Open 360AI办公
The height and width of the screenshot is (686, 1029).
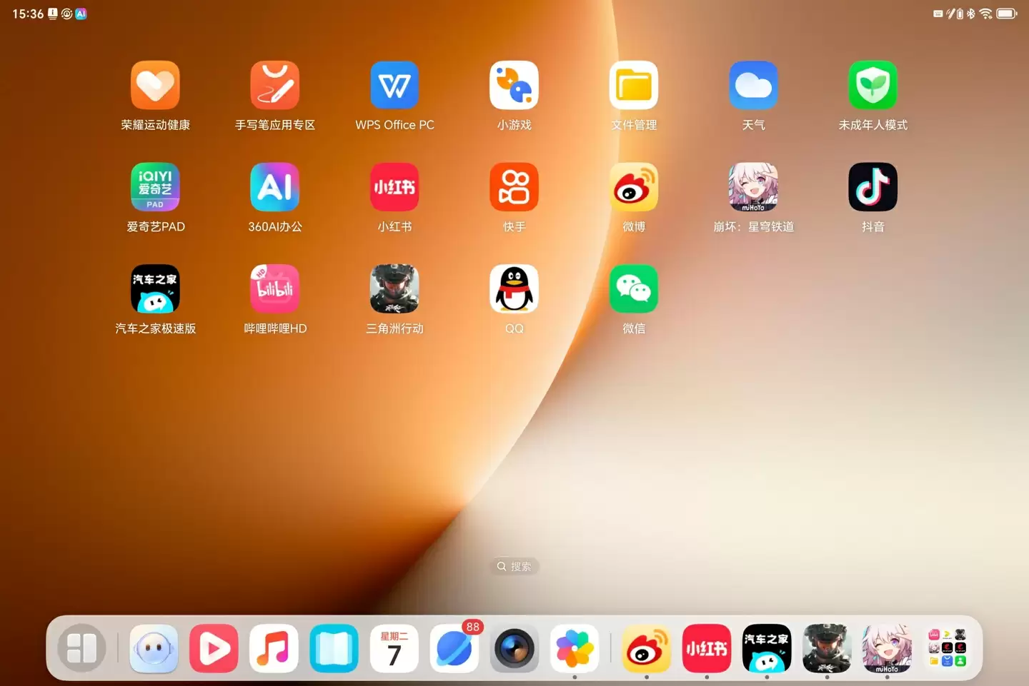275,187
